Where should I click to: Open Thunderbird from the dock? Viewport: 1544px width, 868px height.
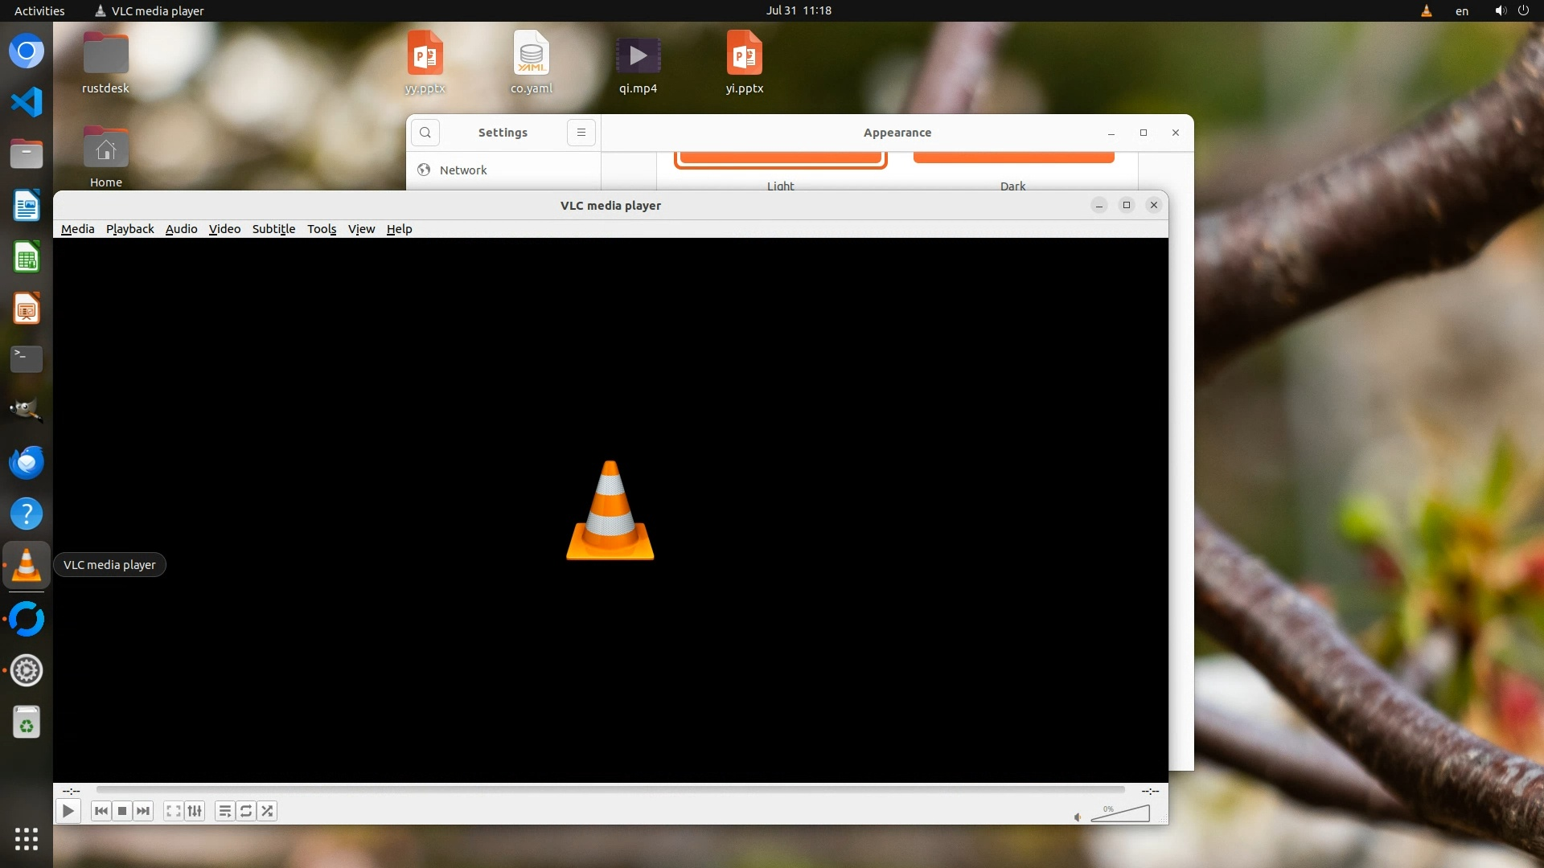(27, 462)
